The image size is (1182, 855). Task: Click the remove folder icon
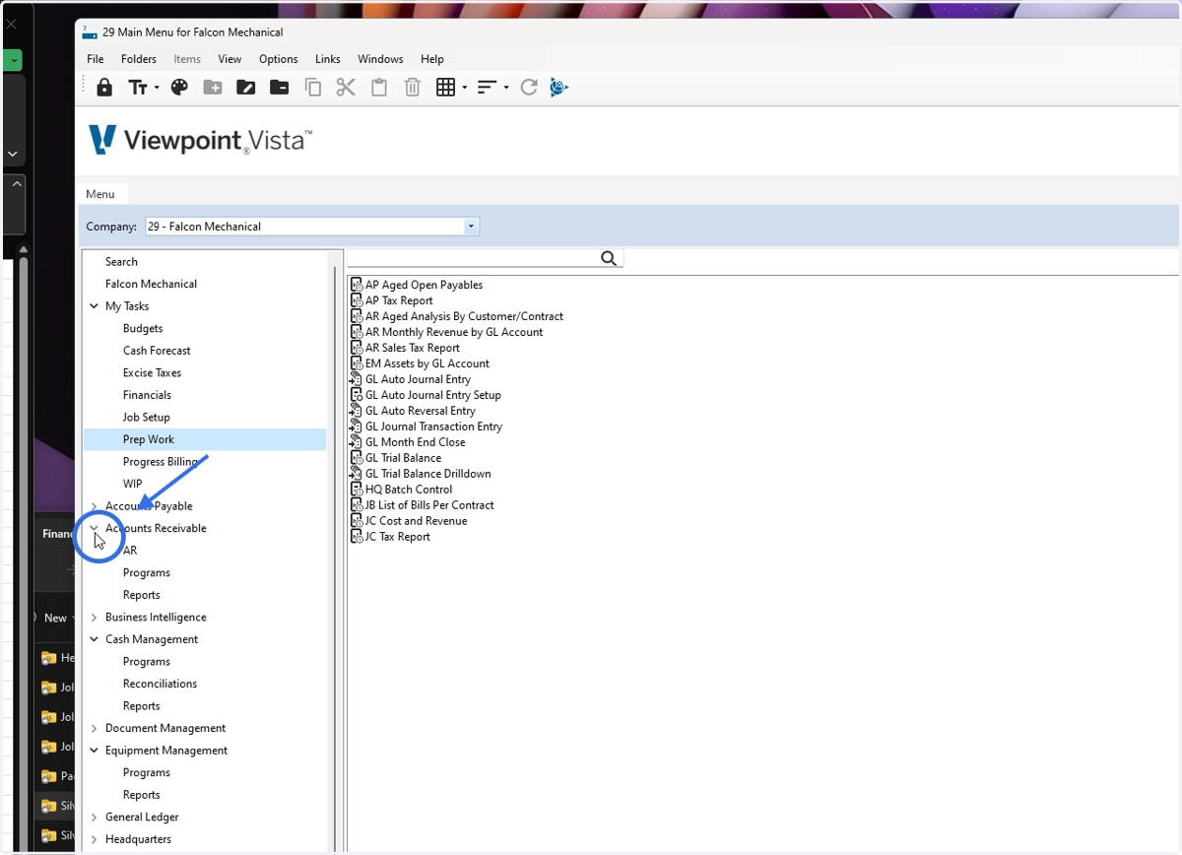pos(280,88)
